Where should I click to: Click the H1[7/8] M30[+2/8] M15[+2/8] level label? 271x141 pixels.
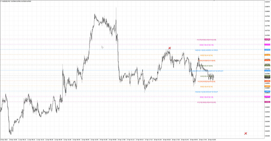206,40
